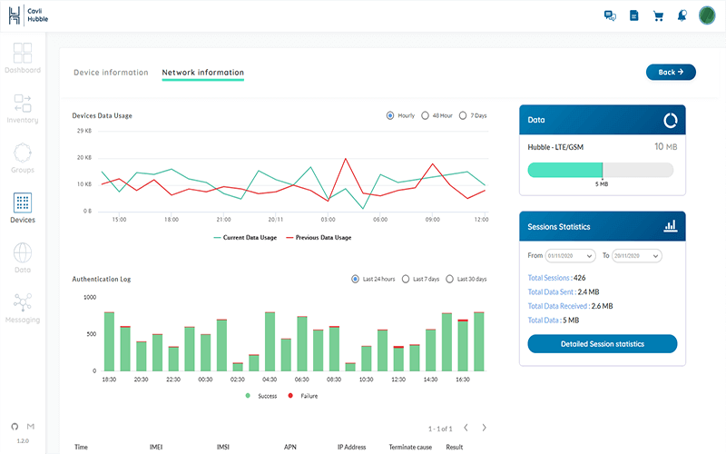Click the document icon in top bar
The image size is (726, 454).
point(634,15)
